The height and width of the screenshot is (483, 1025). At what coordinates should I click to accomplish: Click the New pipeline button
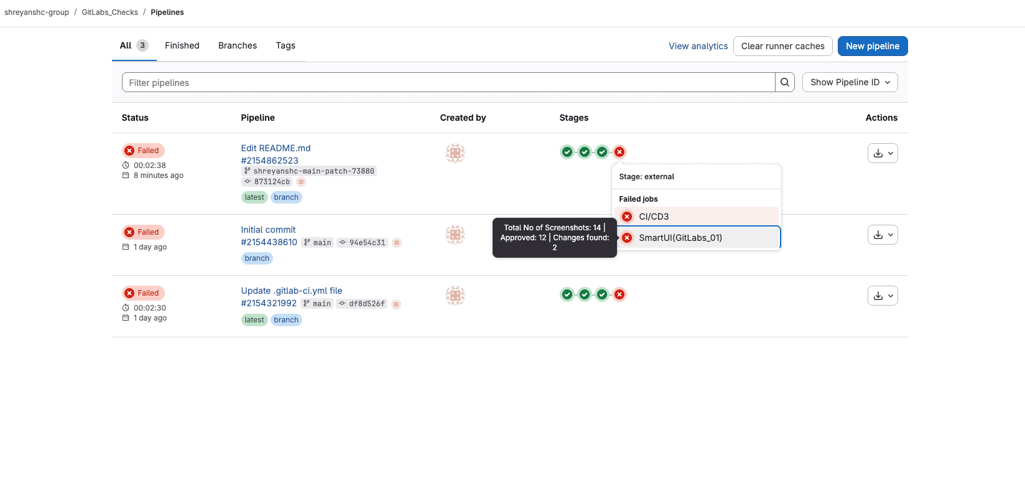pyautogui.click(x=873, y=46)
